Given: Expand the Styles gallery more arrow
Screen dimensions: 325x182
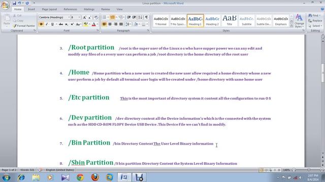Looking at the screenshot, I should (291, 26).
